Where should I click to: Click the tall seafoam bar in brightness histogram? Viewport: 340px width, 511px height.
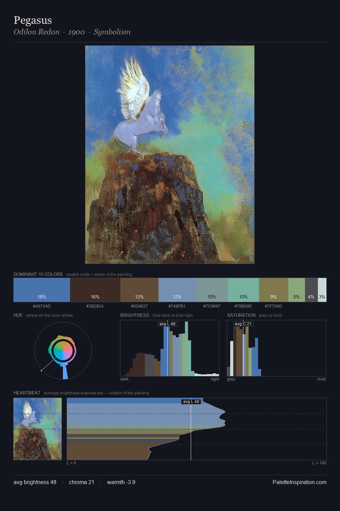click(186, 349)
